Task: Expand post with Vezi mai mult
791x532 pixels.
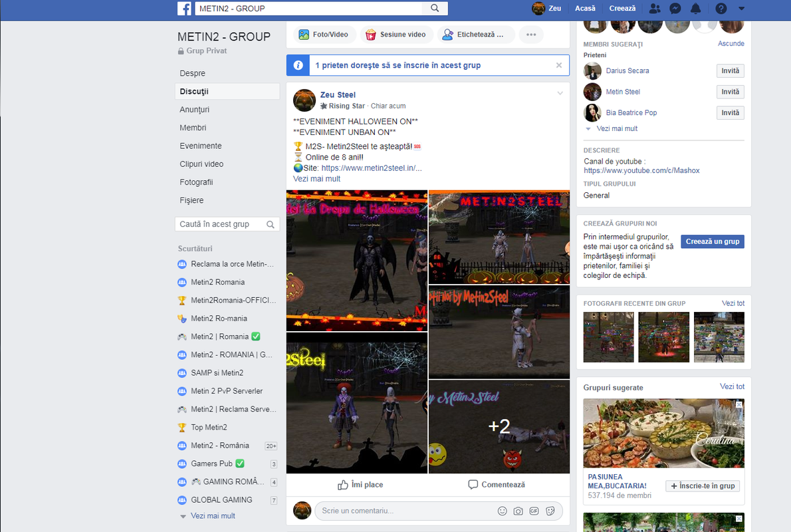Action: pos(317,179)
